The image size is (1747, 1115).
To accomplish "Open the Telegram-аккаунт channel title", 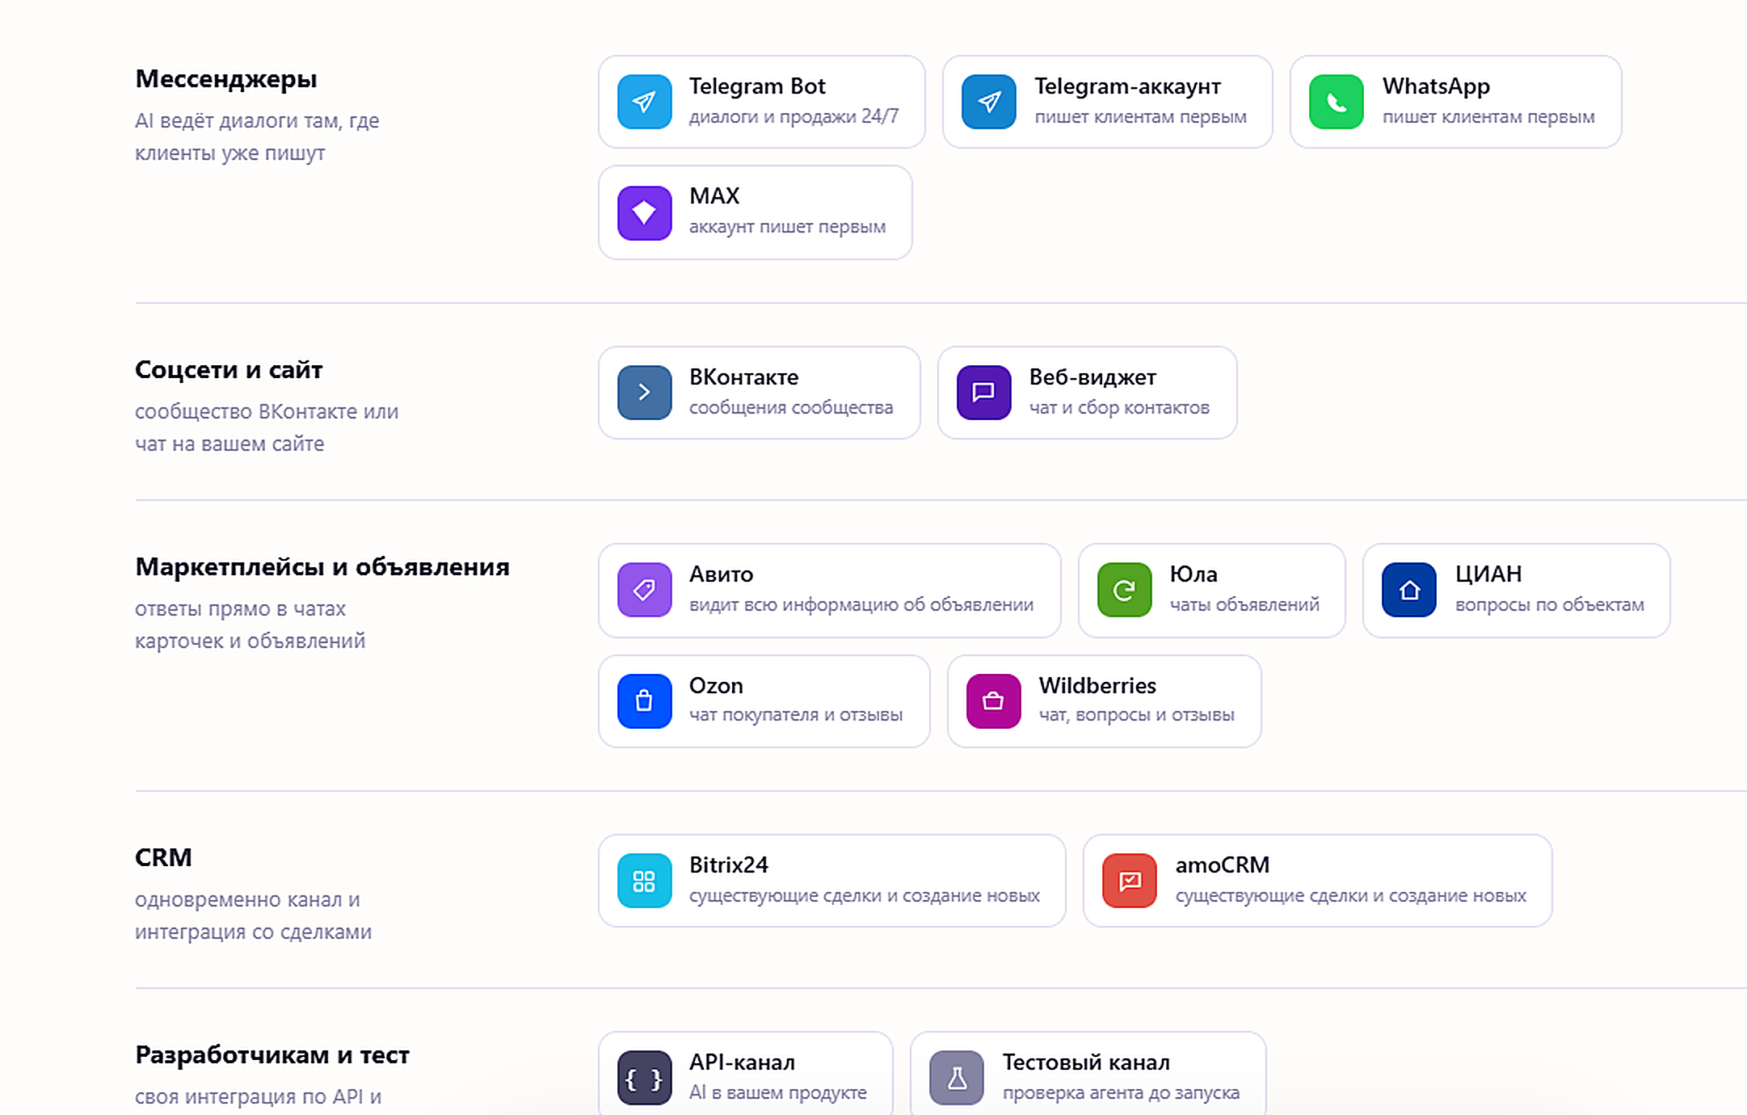I will [x=1127, y=86].
